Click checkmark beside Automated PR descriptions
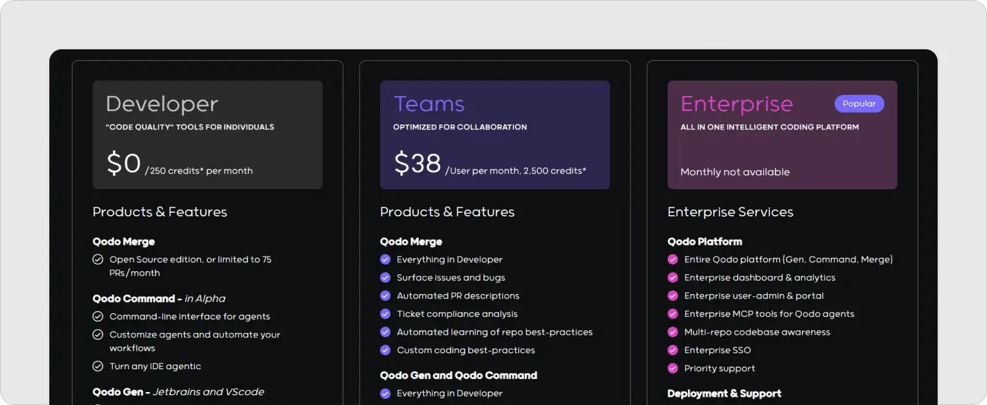The width and height of the screenshot is (987, 405). tap(386, 296)
